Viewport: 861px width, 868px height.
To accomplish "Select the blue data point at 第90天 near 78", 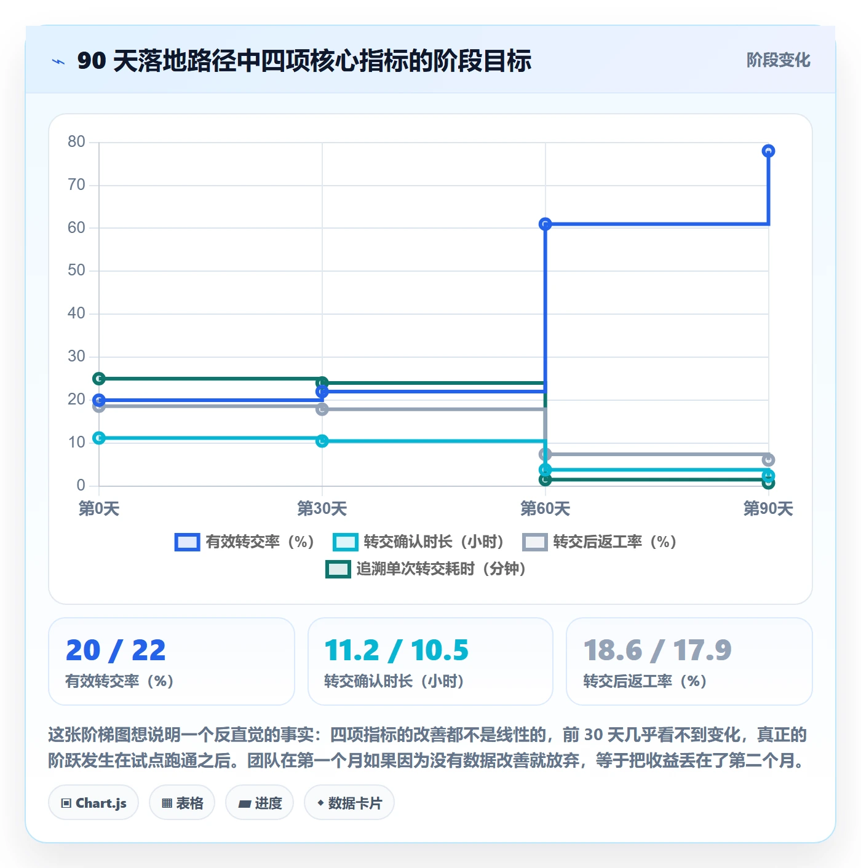I will point(768,151).
